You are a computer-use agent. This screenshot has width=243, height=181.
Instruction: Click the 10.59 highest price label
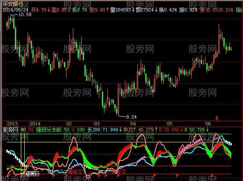pyautogui.click(x=25, y=15)
